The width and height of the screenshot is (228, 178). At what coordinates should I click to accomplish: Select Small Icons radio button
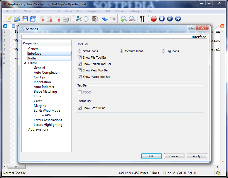(80, 51)
